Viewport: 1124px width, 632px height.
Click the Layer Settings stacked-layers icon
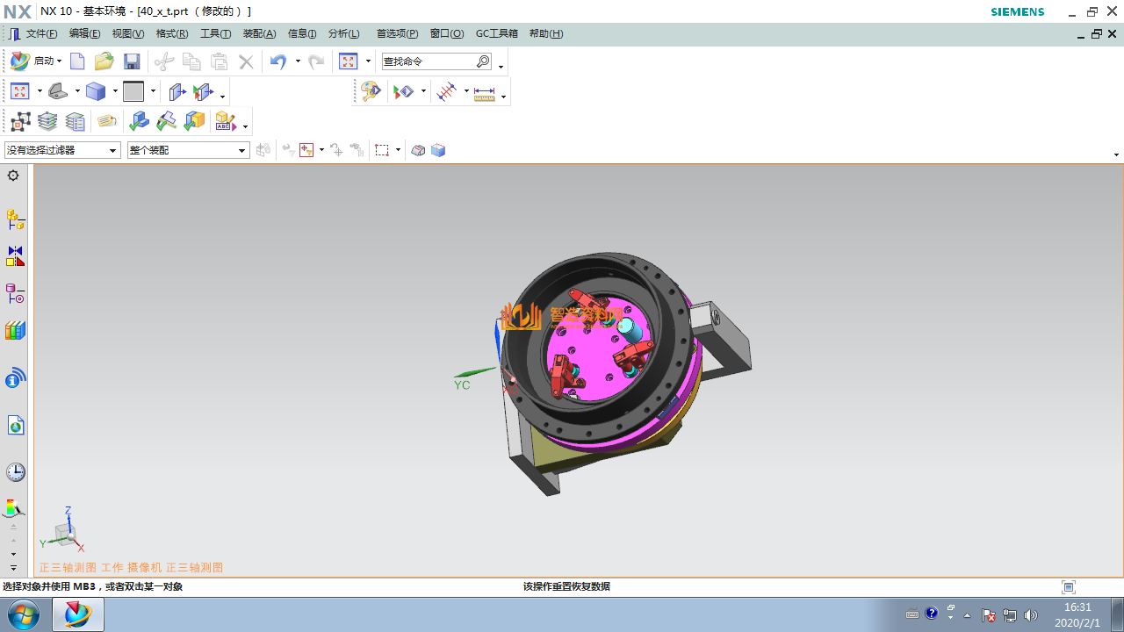47,121
